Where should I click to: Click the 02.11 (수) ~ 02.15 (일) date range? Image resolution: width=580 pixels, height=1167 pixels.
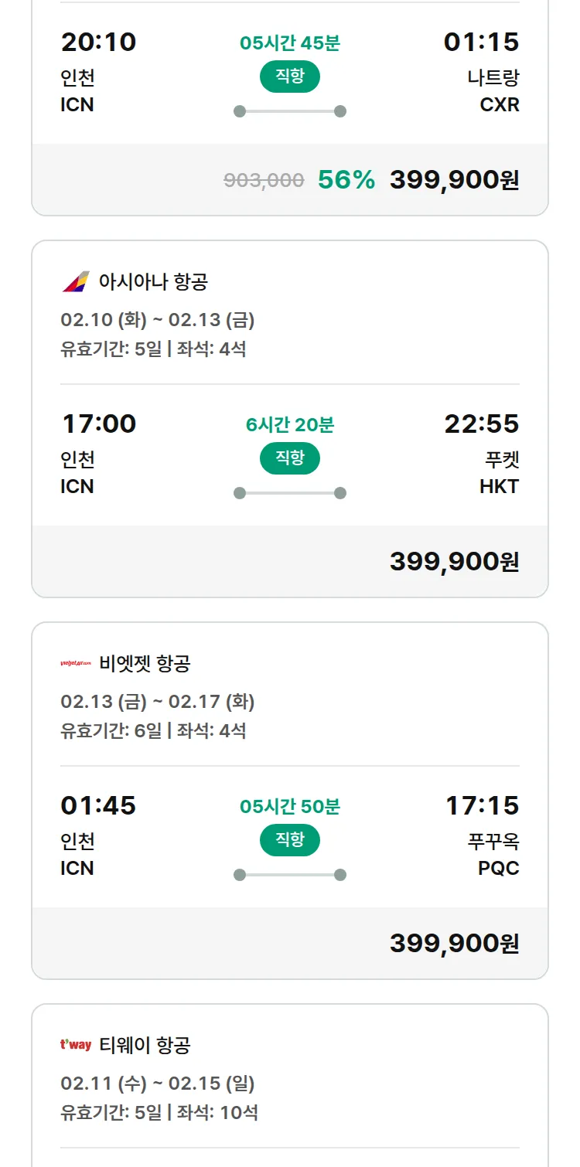158,1083
